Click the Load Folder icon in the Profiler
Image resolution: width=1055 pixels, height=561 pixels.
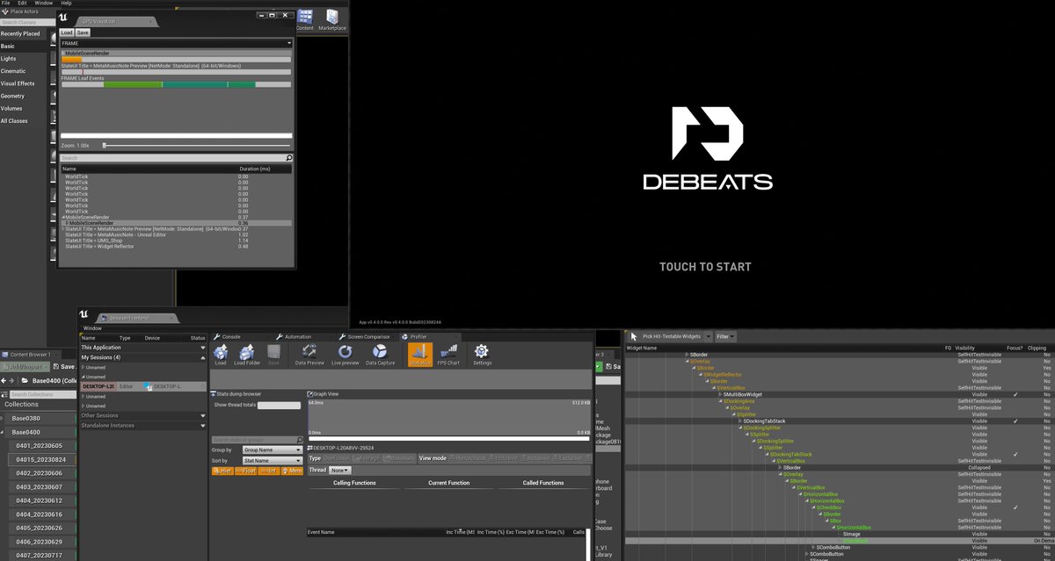(x=246, y=352)
